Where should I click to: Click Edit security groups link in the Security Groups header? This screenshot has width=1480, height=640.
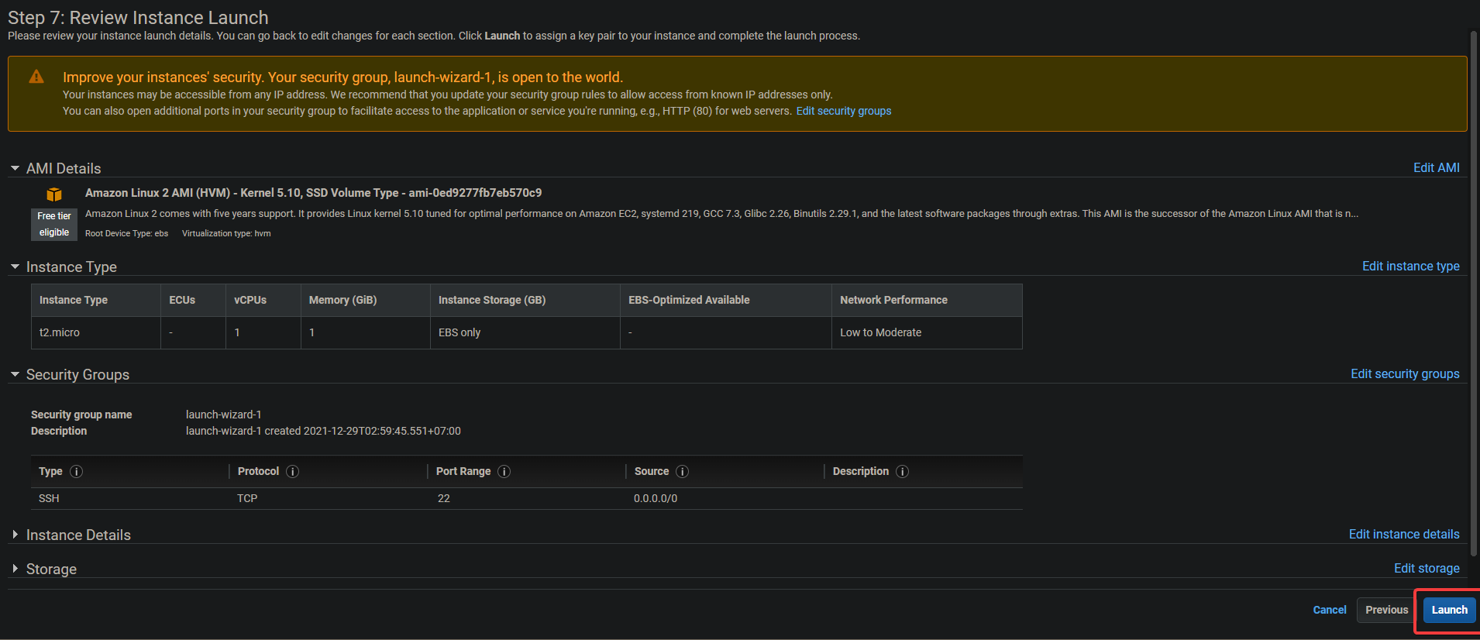(x=1405, y=373)
